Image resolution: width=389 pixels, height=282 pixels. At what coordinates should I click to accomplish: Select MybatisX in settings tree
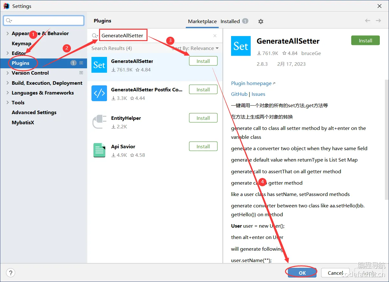click(23, 122)
